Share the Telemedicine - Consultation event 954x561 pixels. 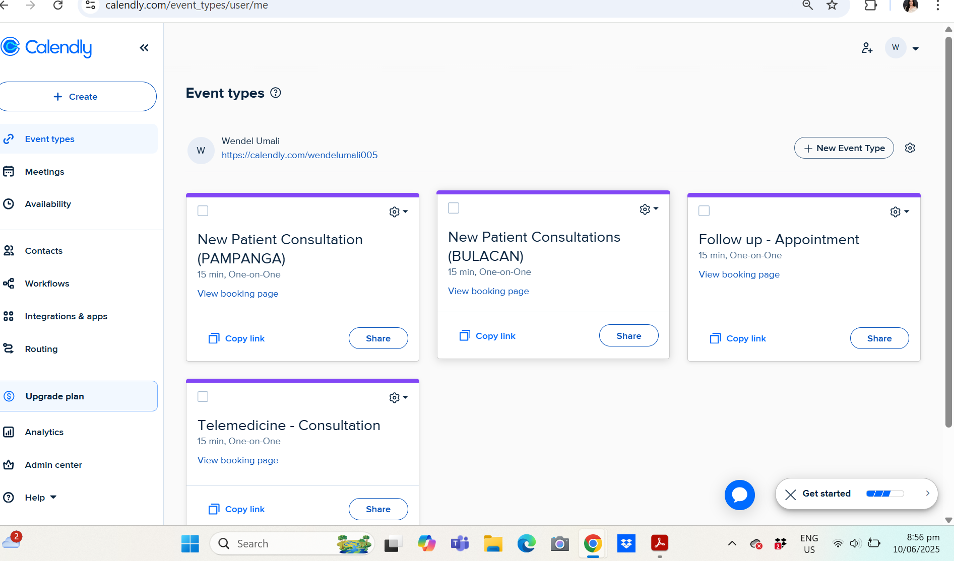pyautogui.click(x=378, y=509)
